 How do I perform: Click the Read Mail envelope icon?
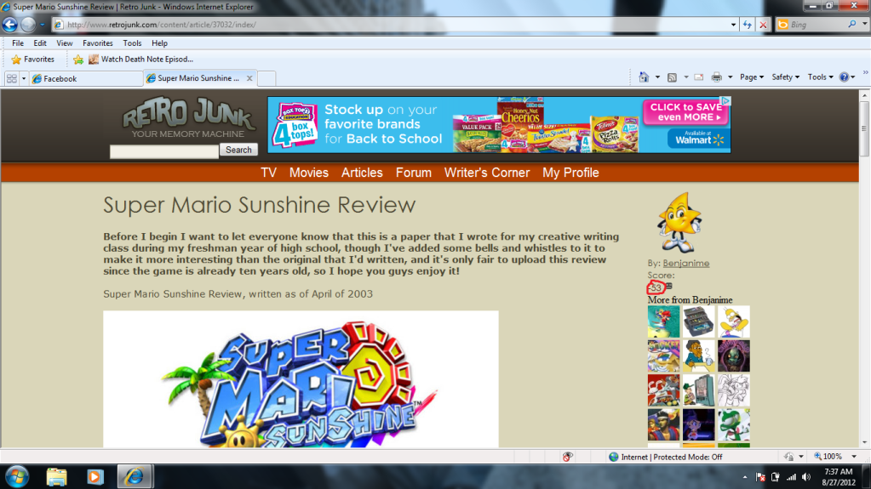pyautogui.click(x=698, y=77)
